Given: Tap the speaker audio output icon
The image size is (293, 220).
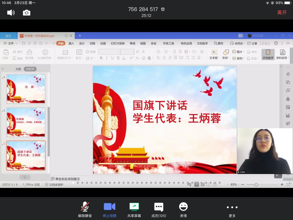Looking at the screenshot, I should (11, 13).
